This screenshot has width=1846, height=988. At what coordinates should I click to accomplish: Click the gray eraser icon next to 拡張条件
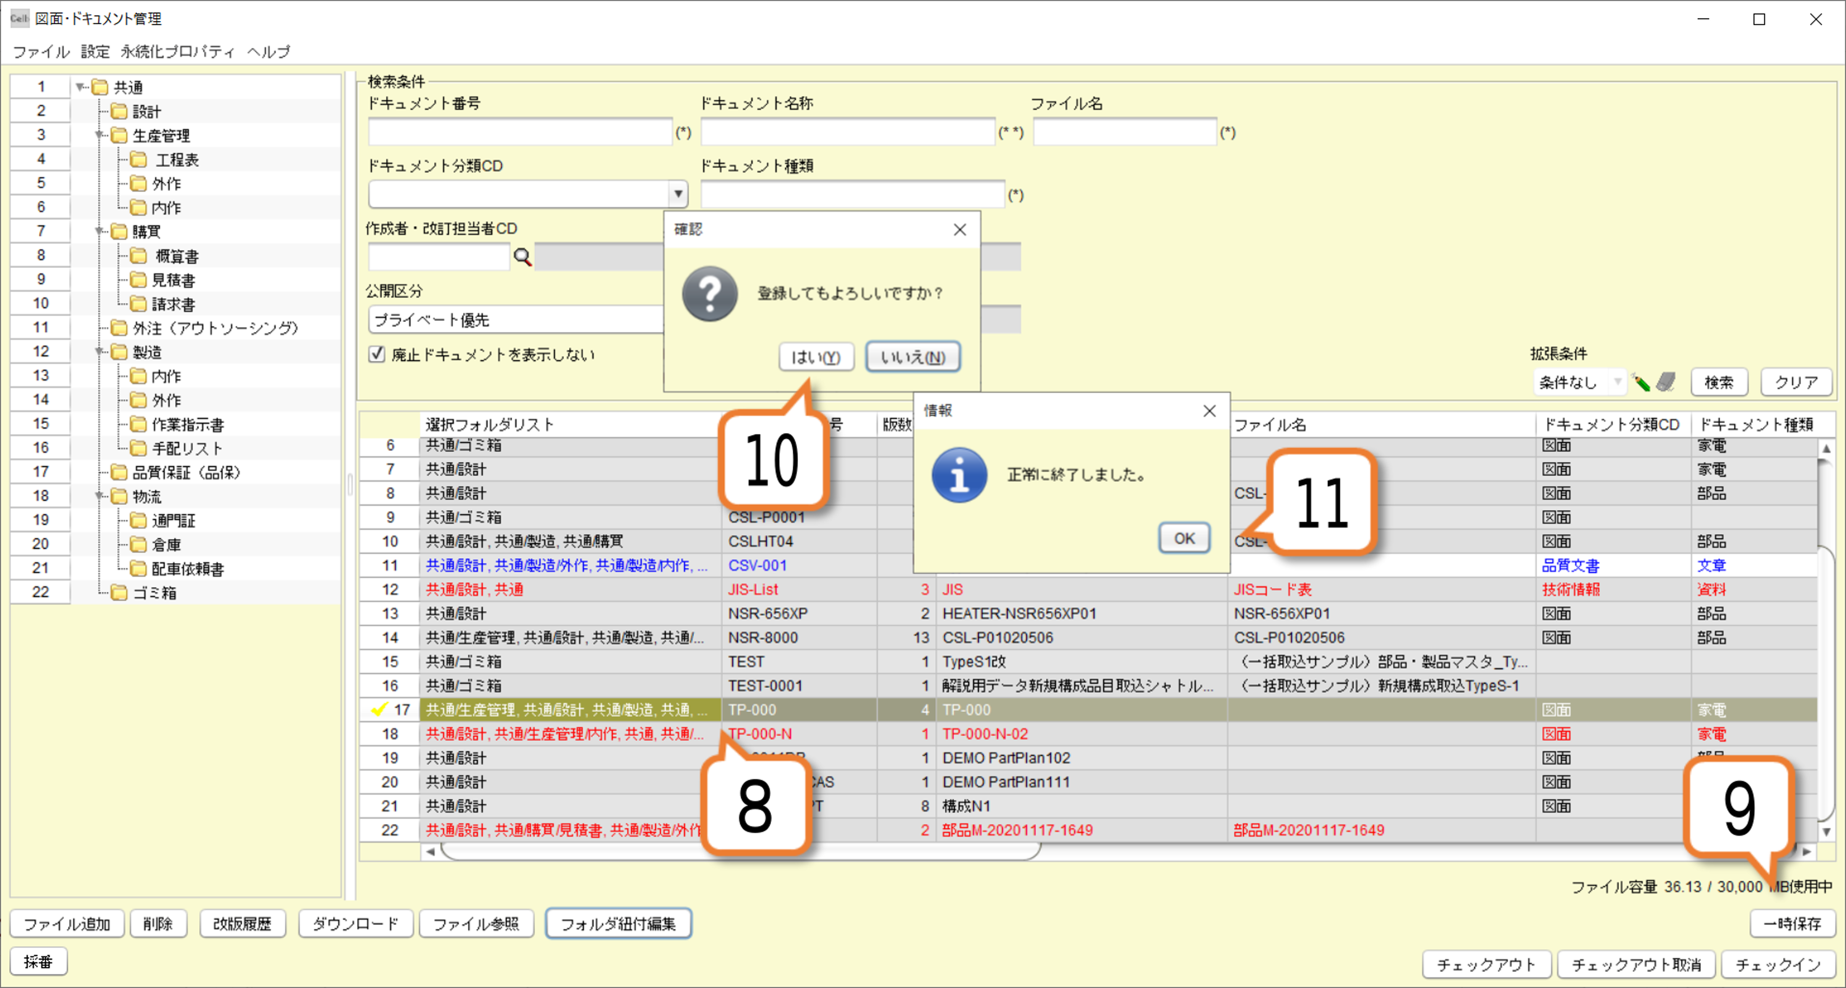click(x=1666, y=382)
